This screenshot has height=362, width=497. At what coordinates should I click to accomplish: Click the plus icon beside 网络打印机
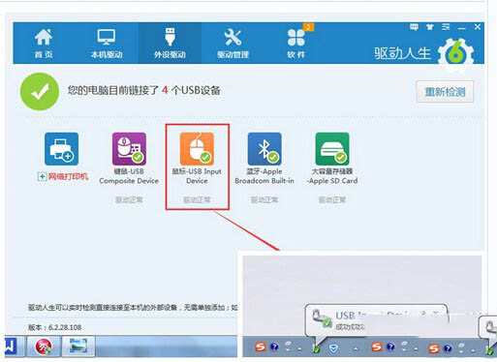point(42,177)
